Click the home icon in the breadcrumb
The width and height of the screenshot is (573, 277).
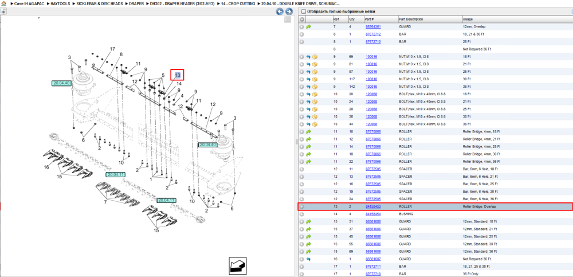click(x=3, y=3)
